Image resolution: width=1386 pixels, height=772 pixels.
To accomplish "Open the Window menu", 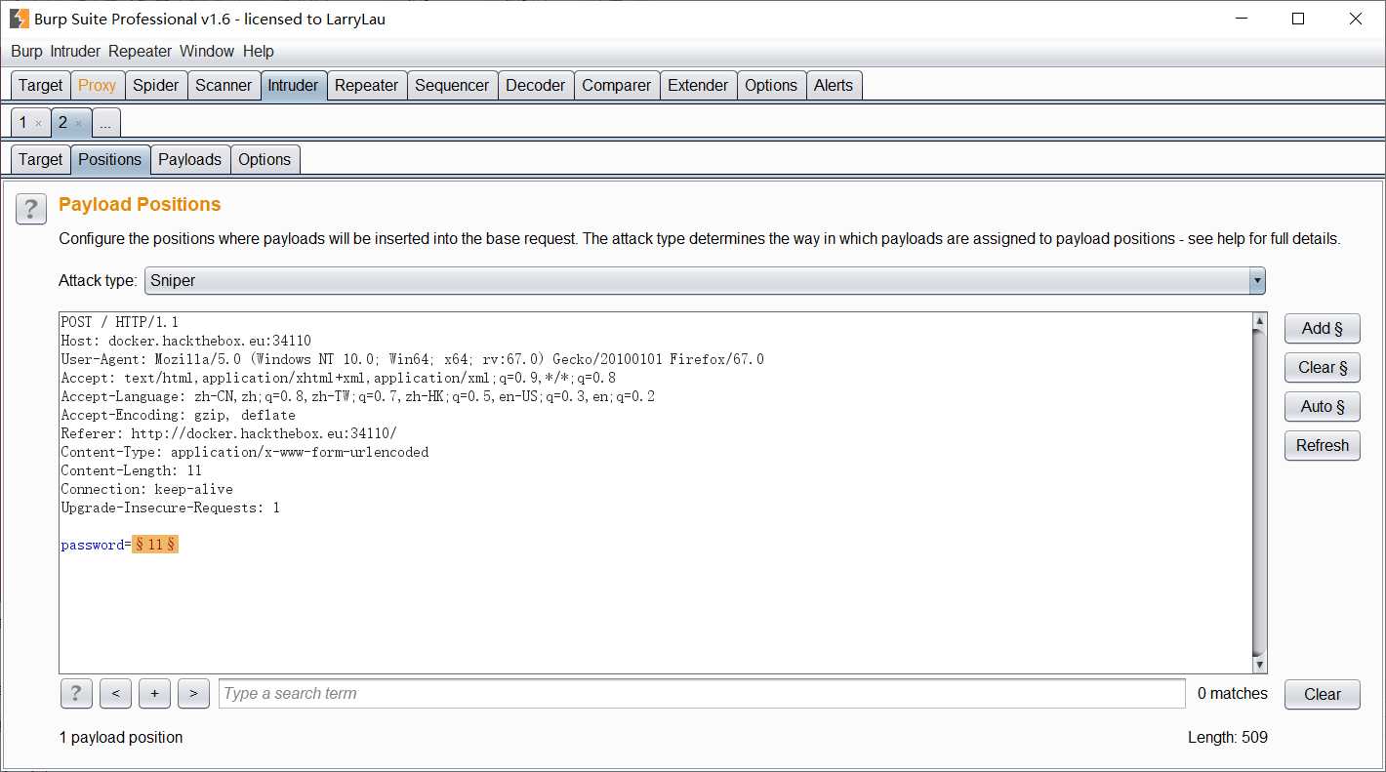I will (207, 51).
